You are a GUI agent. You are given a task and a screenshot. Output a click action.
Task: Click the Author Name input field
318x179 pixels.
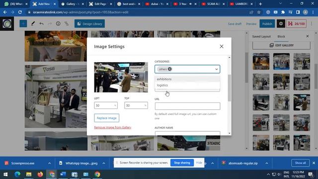187,133
